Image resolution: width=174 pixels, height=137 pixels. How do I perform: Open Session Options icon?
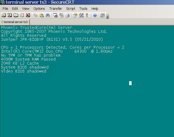click(75, 15)
